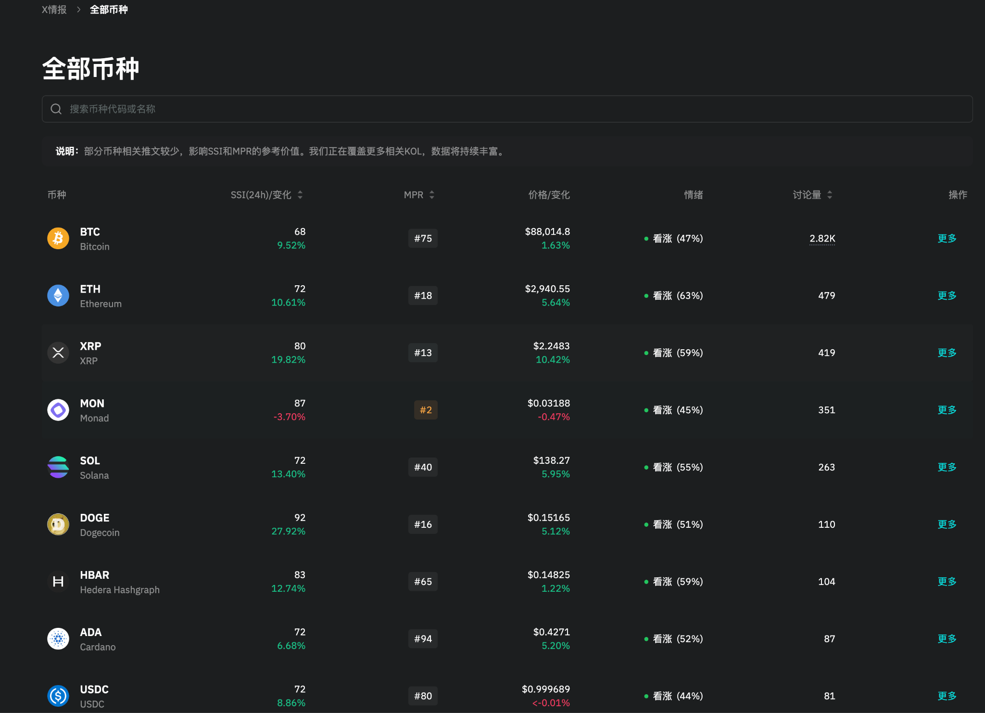Click the green sentiment dot for ETH
The height and width of the screenshot is (713, 985).
(646, 295)
